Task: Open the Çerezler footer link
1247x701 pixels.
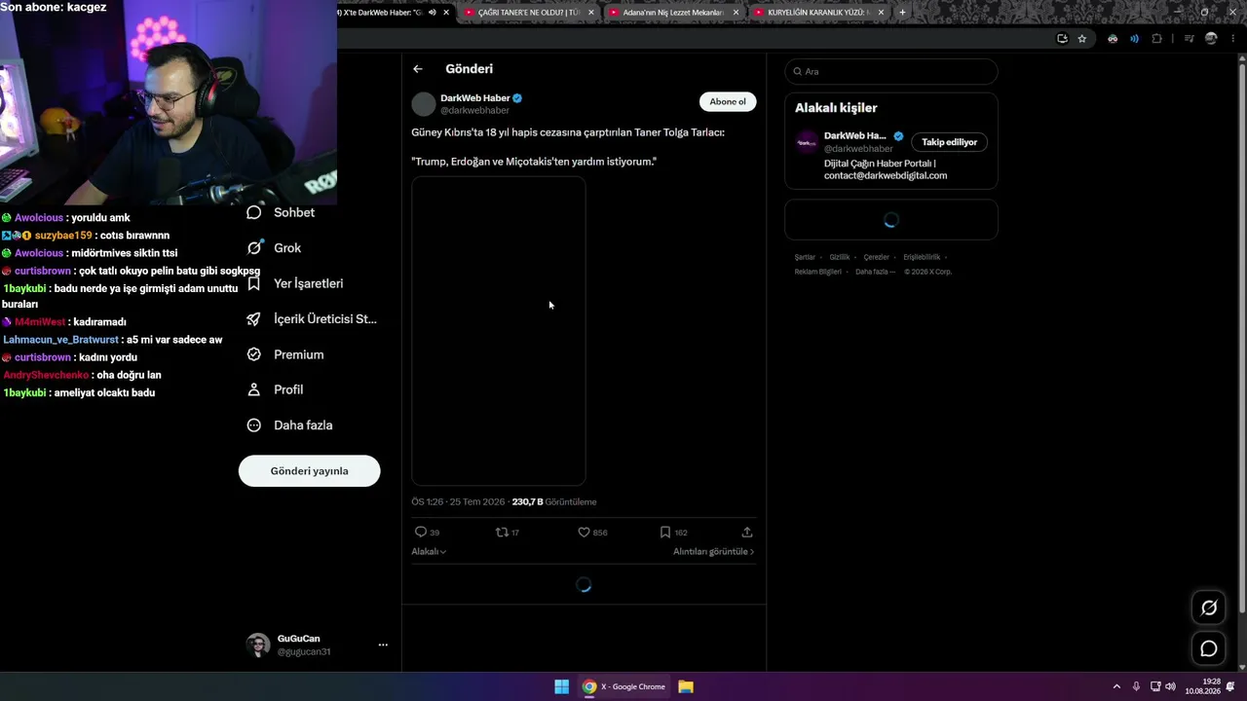Action: tap(877, 257)
